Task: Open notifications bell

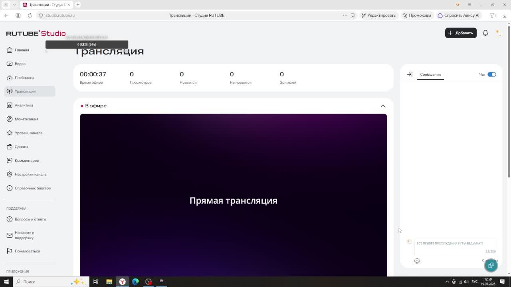Action: [x=485, y=33]
